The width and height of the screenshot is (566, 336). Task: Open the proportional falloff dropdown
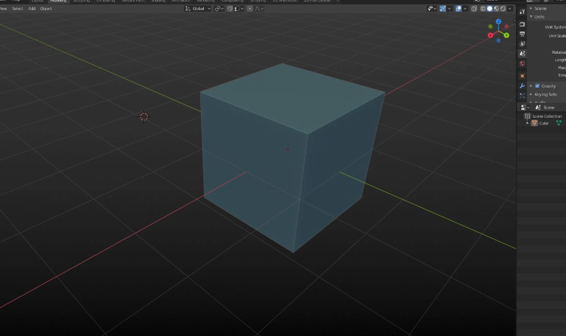259,9
